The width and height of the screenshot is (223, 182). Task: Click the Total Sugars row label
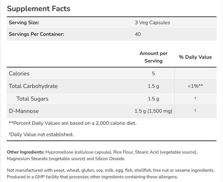(32, 99)
